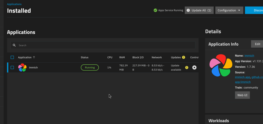Click the Running status badge
Image resolution: width=263 pixels, height=124 pixels.
[x=90, y=68]
